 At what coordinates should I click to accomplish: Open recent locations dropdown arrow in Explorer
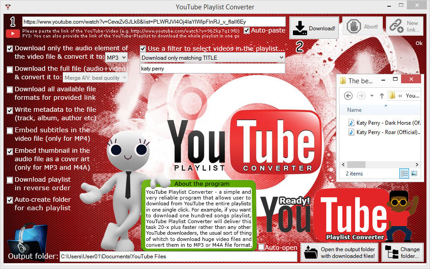coord(372,96)
